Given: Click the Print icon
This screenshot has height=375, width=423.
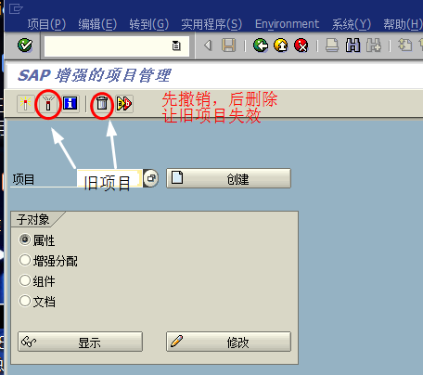Looking at the screenshot, I should (x=332, y=45).
